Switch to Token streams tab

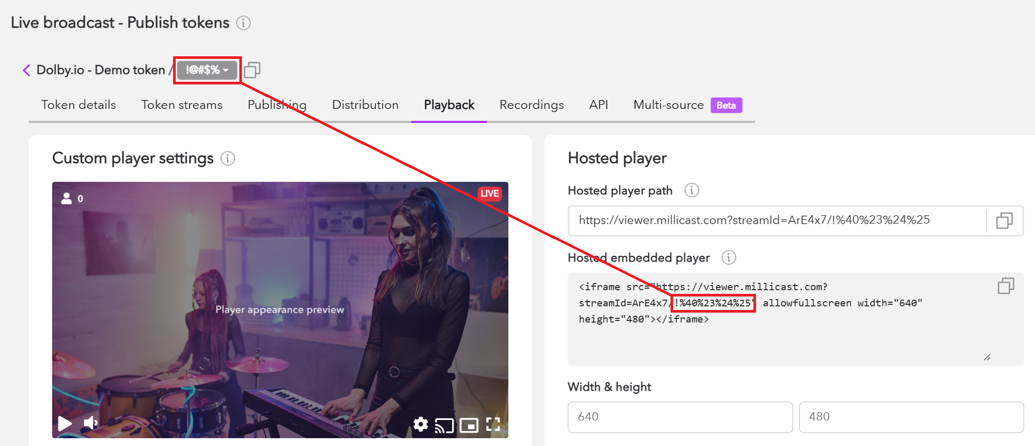[x=182, y=105]
